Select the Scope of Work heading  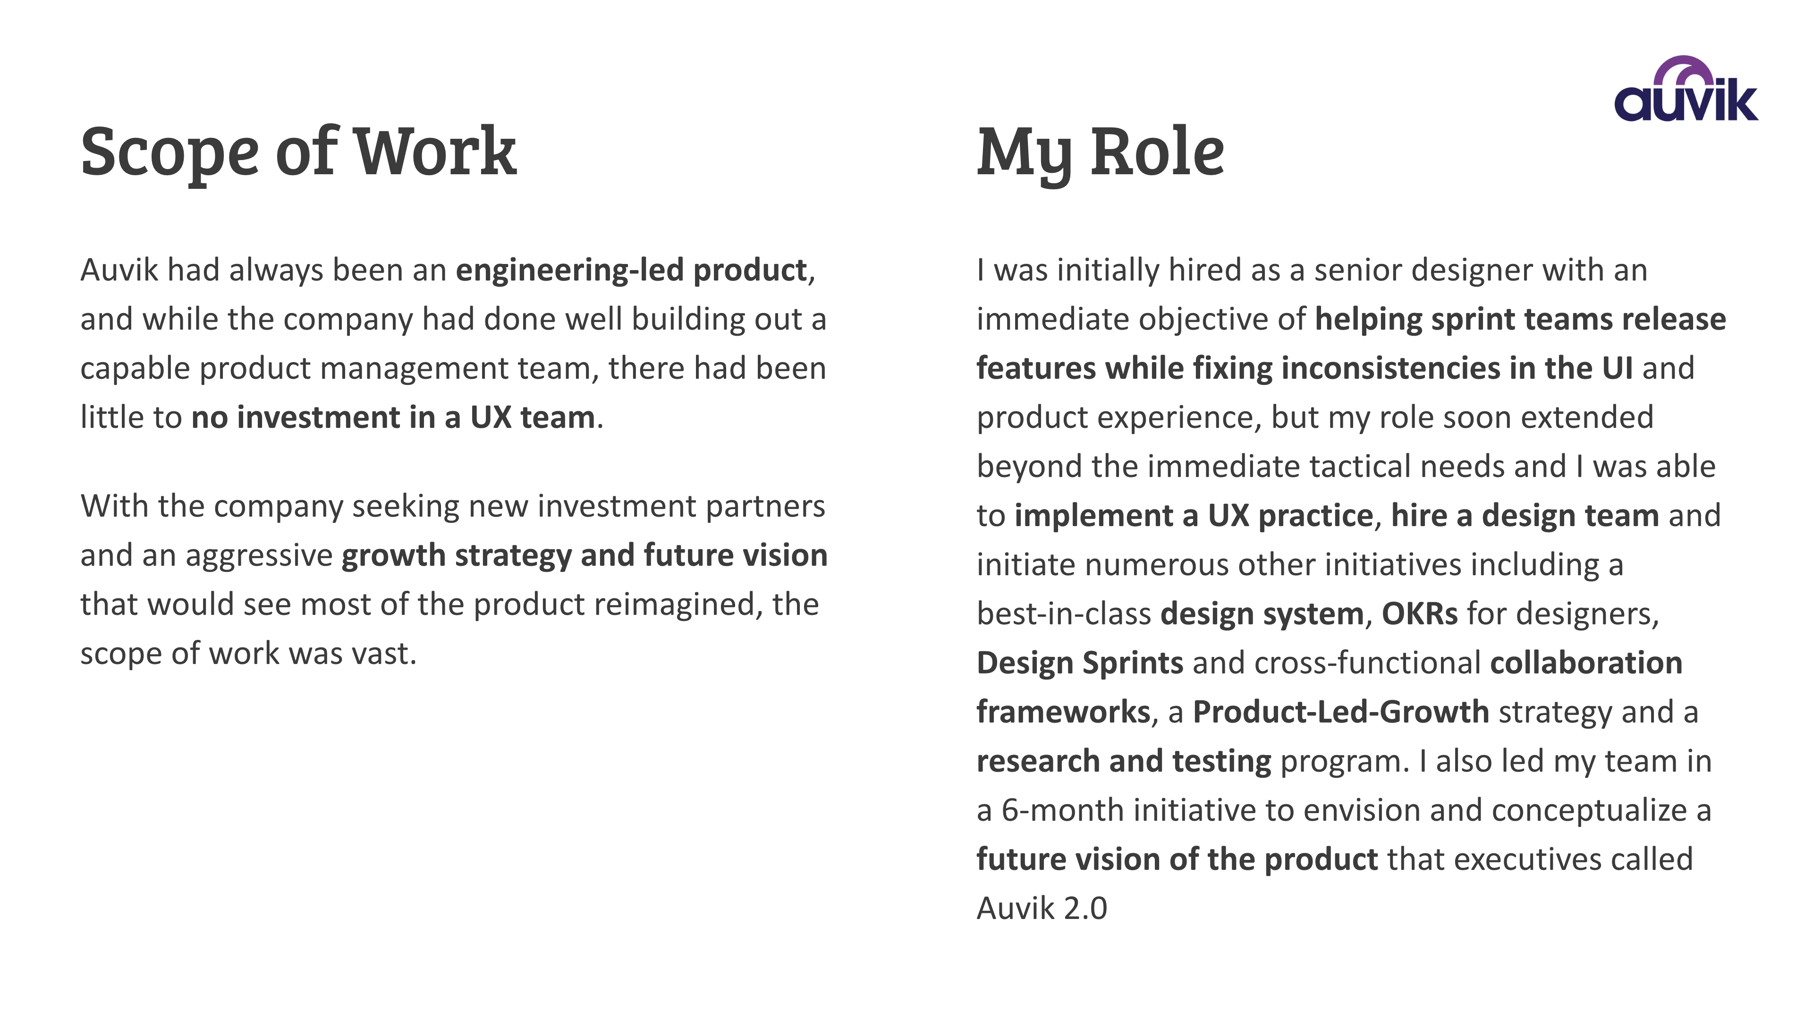pos(298,153)
